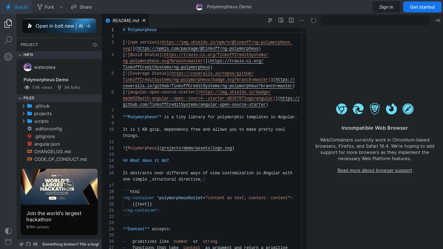Close the README.md tab
This screenshot has height=249, width=443.
click(x=144, y=20)
